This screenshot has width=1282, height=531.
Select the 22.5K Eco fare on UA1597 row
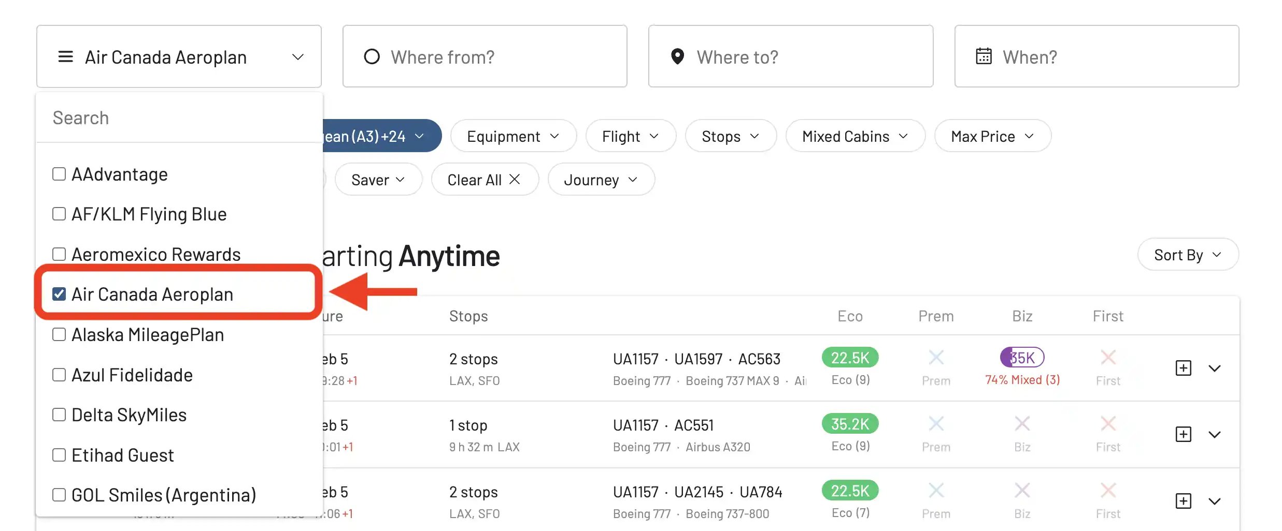point(850,358)
